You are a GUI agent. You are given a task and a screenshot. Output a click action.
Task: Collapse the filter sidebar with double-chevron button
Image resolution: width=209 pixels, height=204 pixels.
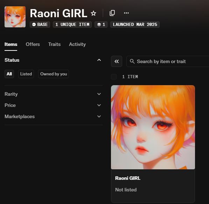117,61
